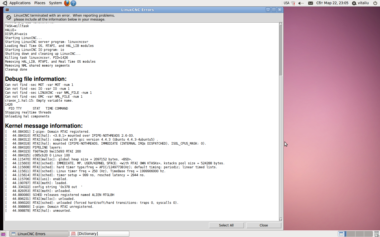Click the Show Desktop icon in bottom panel

pos(3,234)
